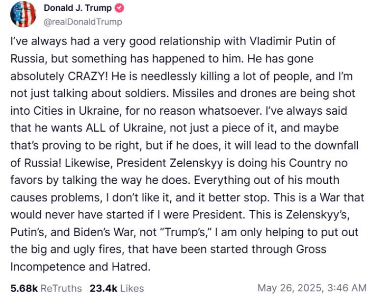Screen dimensions: 368x298
Task: View the 5.68k ReTruths count
Action: point(46,288)
